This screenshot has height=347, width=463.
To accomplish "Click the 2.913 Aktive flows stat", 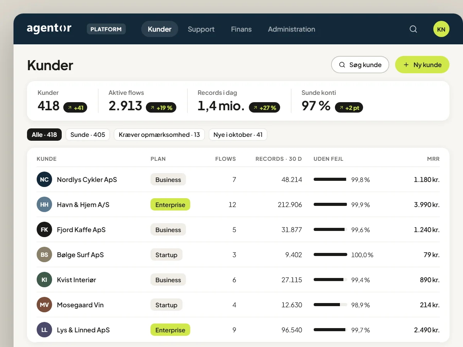I will 125,106.
